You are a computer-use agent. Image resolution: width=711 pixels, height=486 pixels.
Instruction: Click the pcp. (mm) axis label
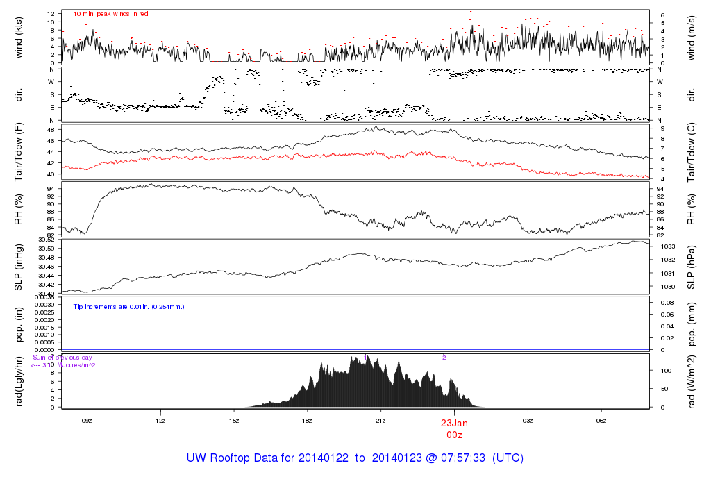click(x=692, y=324)
